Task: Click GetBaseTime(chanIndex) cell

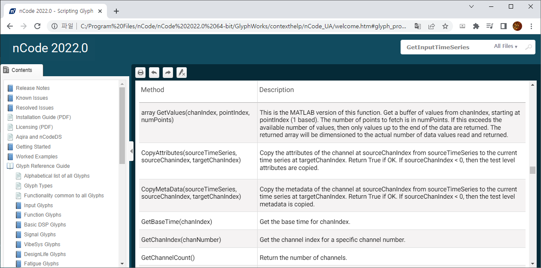Action: [x=198, y=222]
